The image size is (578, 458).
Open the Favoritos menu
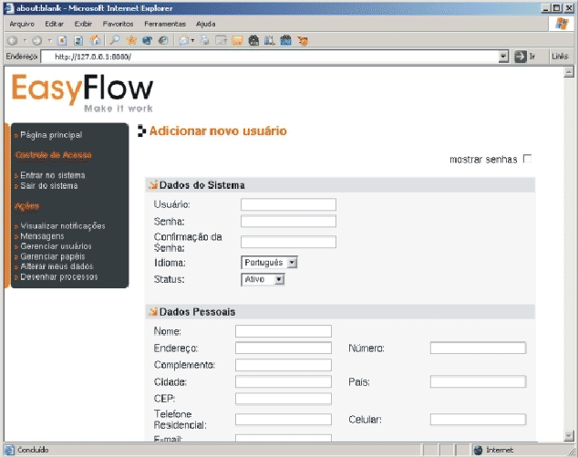118,24
